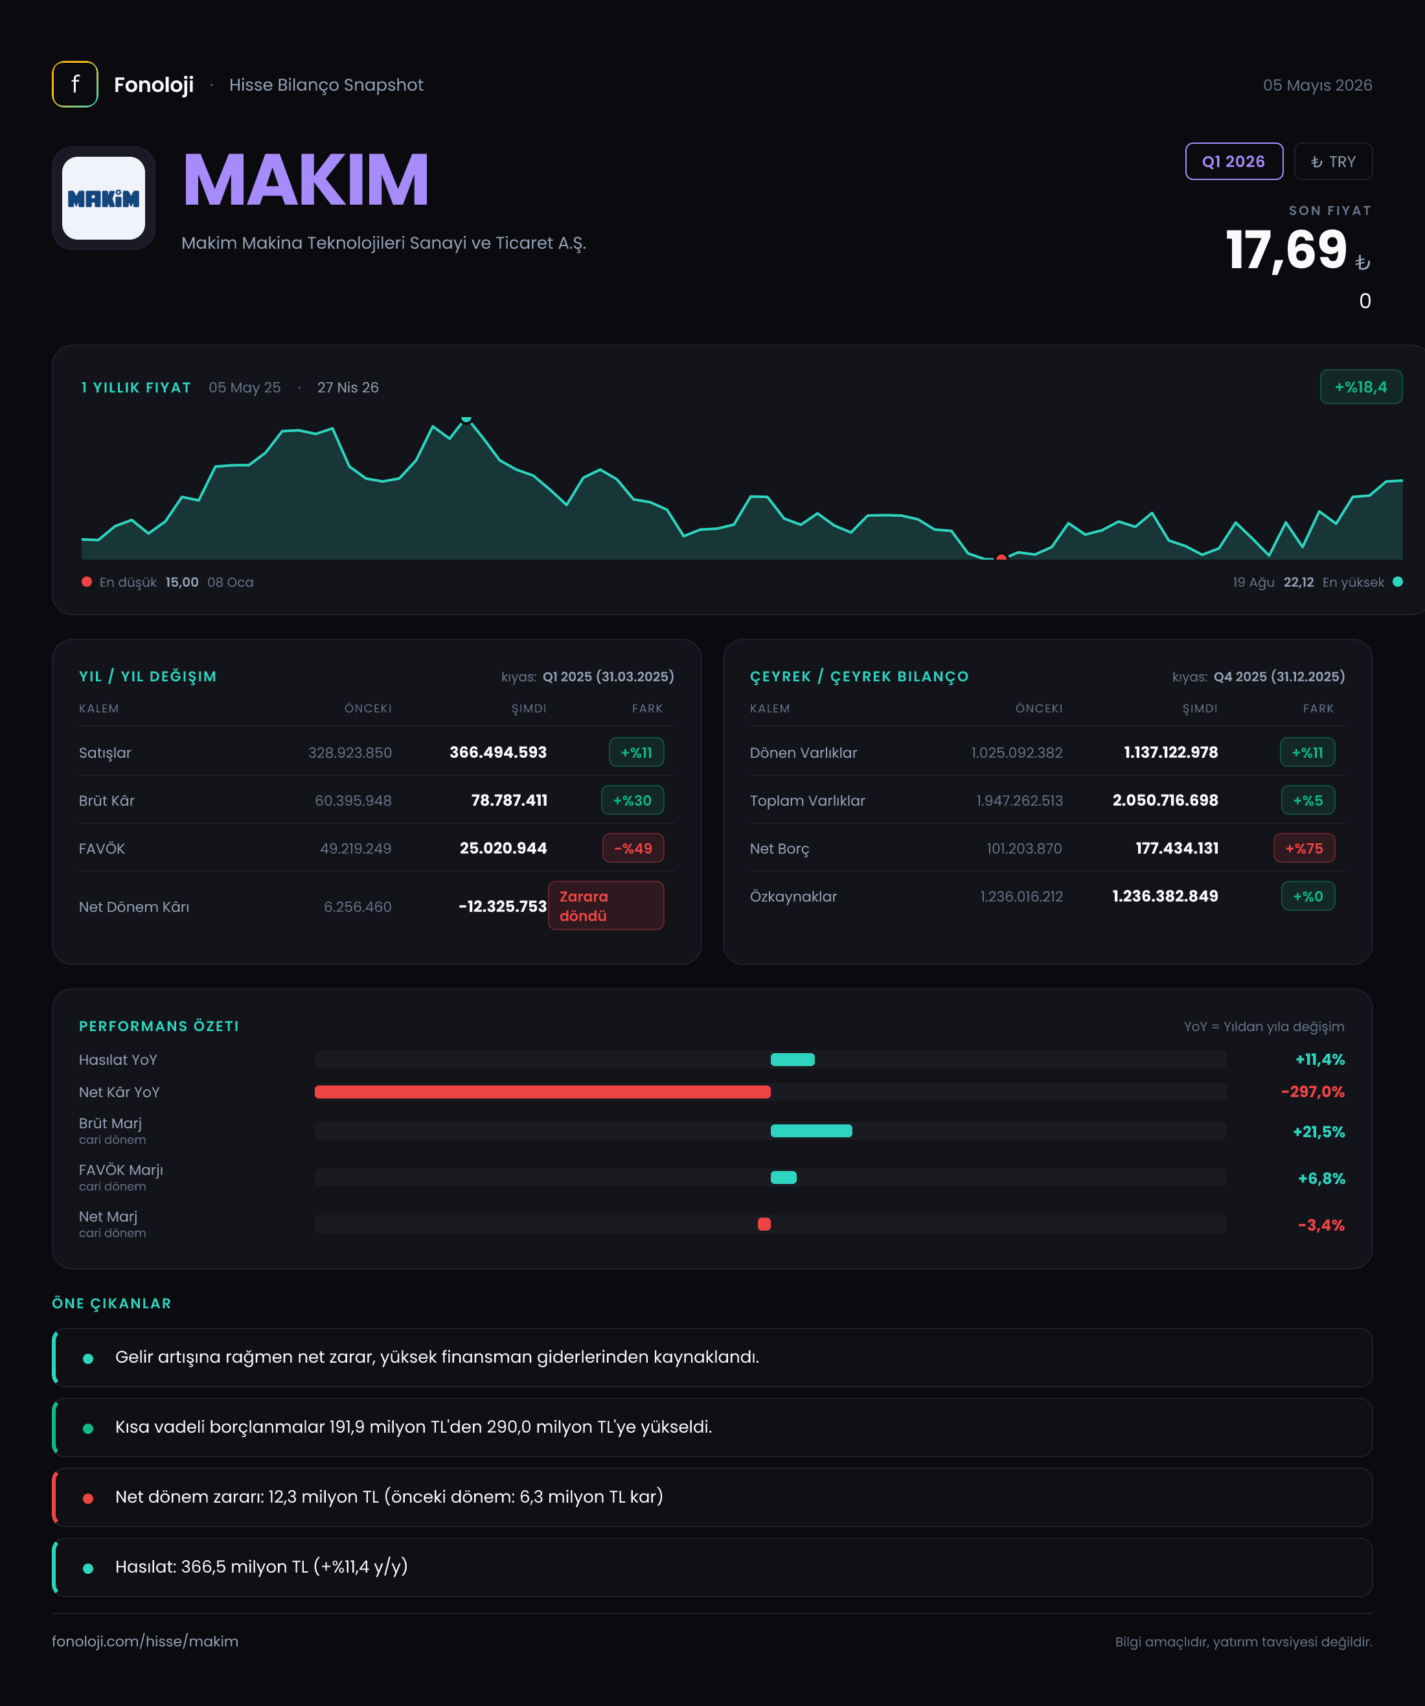Click the Özkaynaklar +%0 badge
The image size is (1425, 1706).
[x=1308, y=896]
